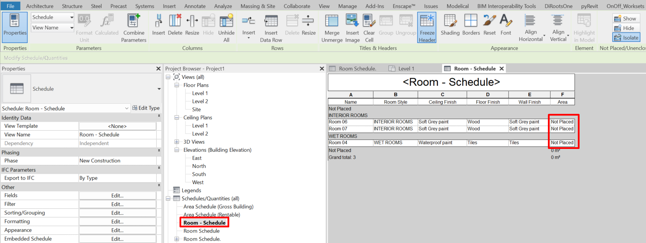Image resolution: width=646 pixels, height=243 pixels.
Task: Click the Resize columns tool
Action: pos(192,25)
